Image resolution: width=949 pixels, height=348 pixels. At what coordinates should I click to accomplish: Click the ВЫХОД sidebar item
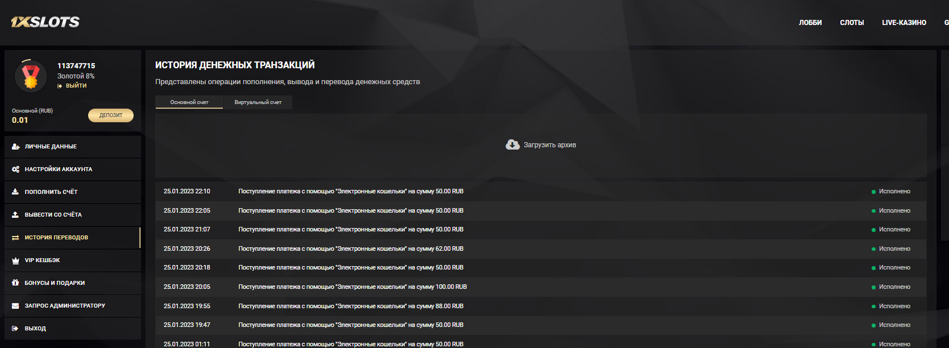click(x=35, y=329)
